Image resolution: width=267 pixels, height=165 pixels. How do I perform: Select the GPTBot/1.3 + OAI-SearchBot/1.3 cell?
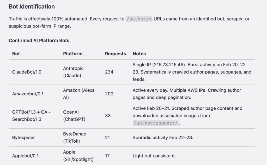[x=31, y=116]
